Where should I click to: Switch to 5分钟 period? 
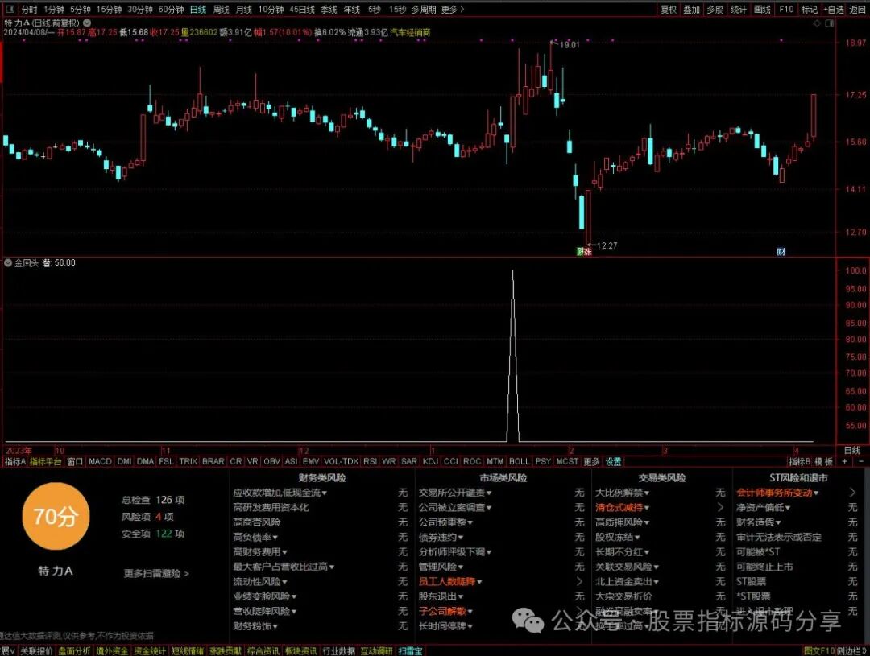tap(80, 10)
